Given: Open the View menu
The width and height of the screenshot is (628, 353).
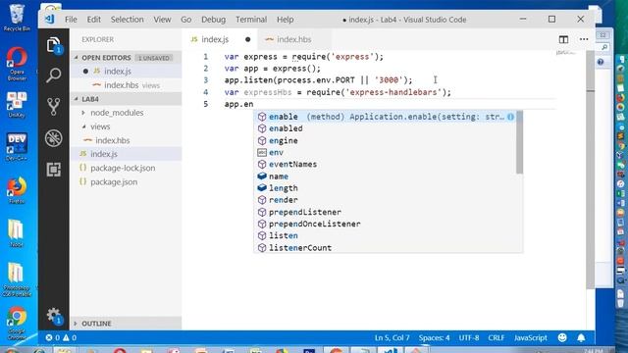Looking at the screenshot, I should [x=162, y=20].
